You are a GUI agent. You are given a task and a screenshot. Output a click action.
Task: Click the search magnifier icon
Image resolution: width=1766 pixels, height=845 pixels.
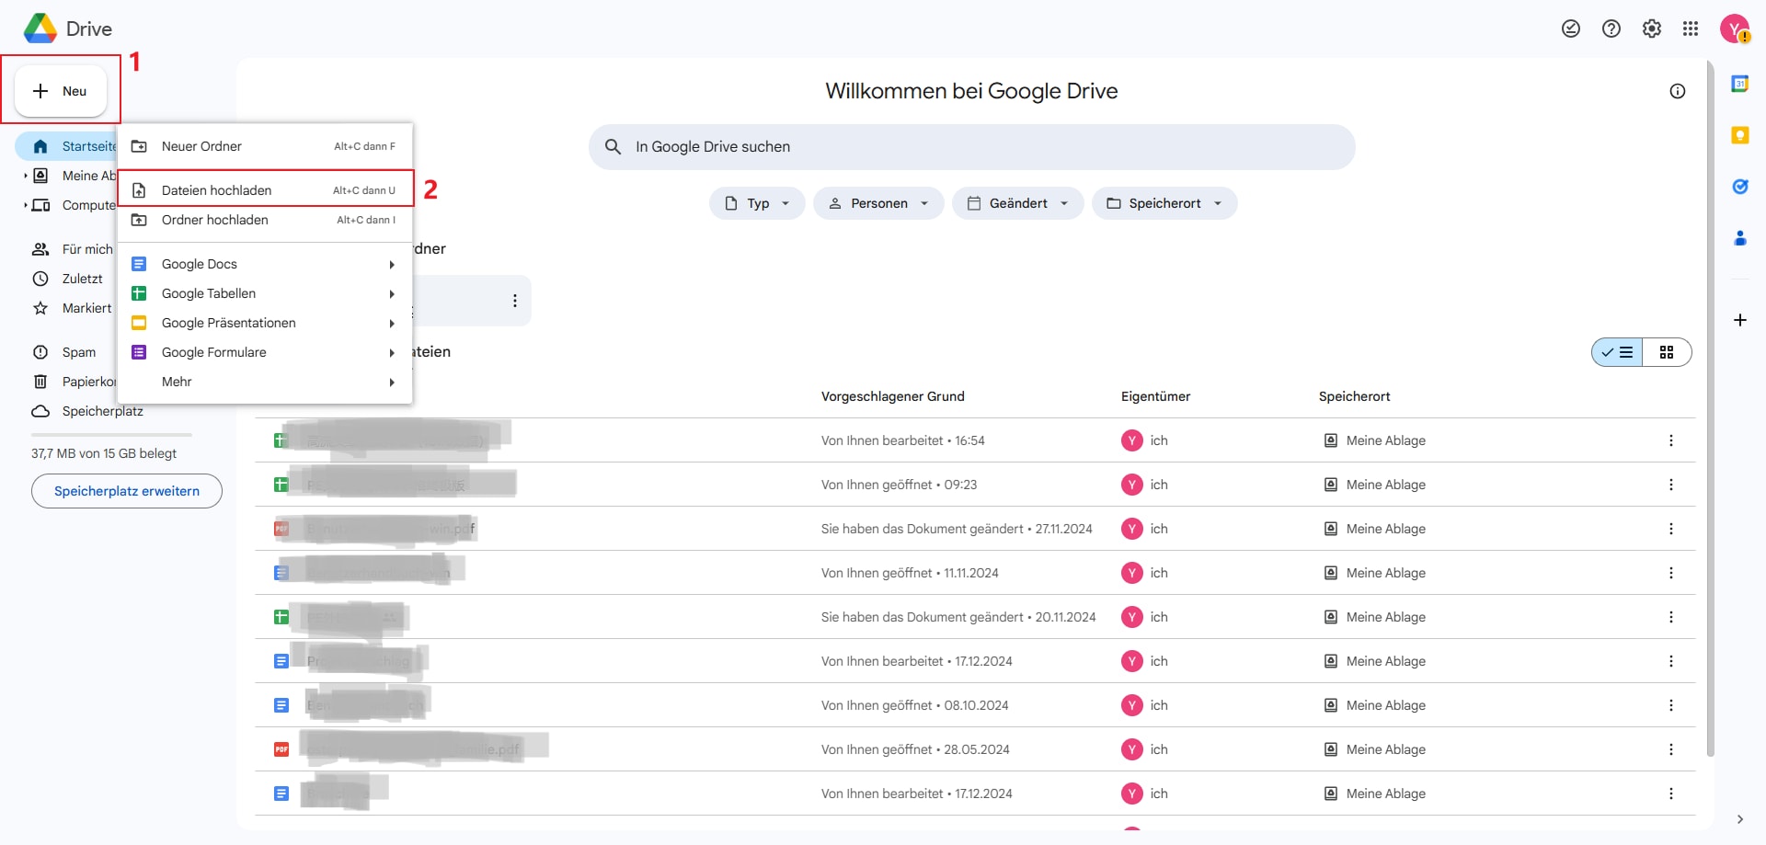click(x=614, y=147)
